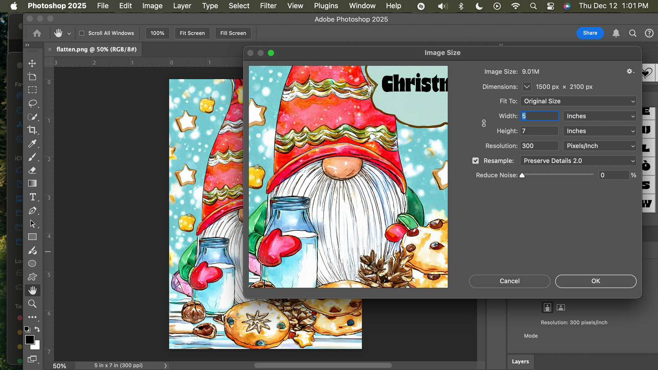The height and width of the screenshot is (370, 658).
Task: Open Resolution Pixels/Inch dropdown
Action: pos(600,146)
